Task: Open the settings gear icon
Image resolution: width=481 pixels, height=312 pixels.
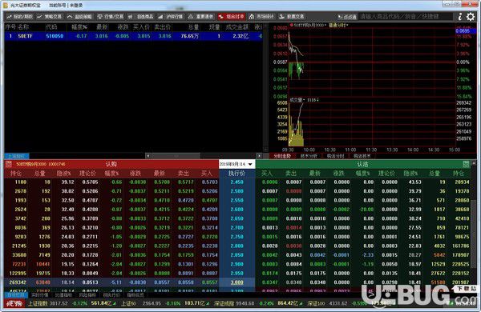Action: [x=471, y=17]
